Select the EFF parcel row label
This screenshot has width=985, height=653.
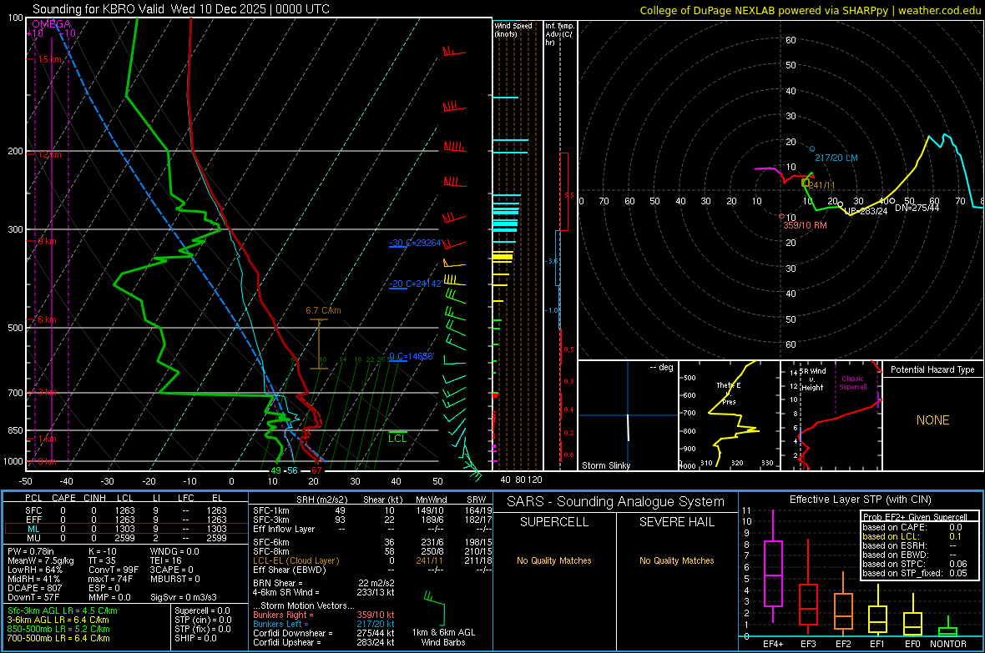pos(33,520)
